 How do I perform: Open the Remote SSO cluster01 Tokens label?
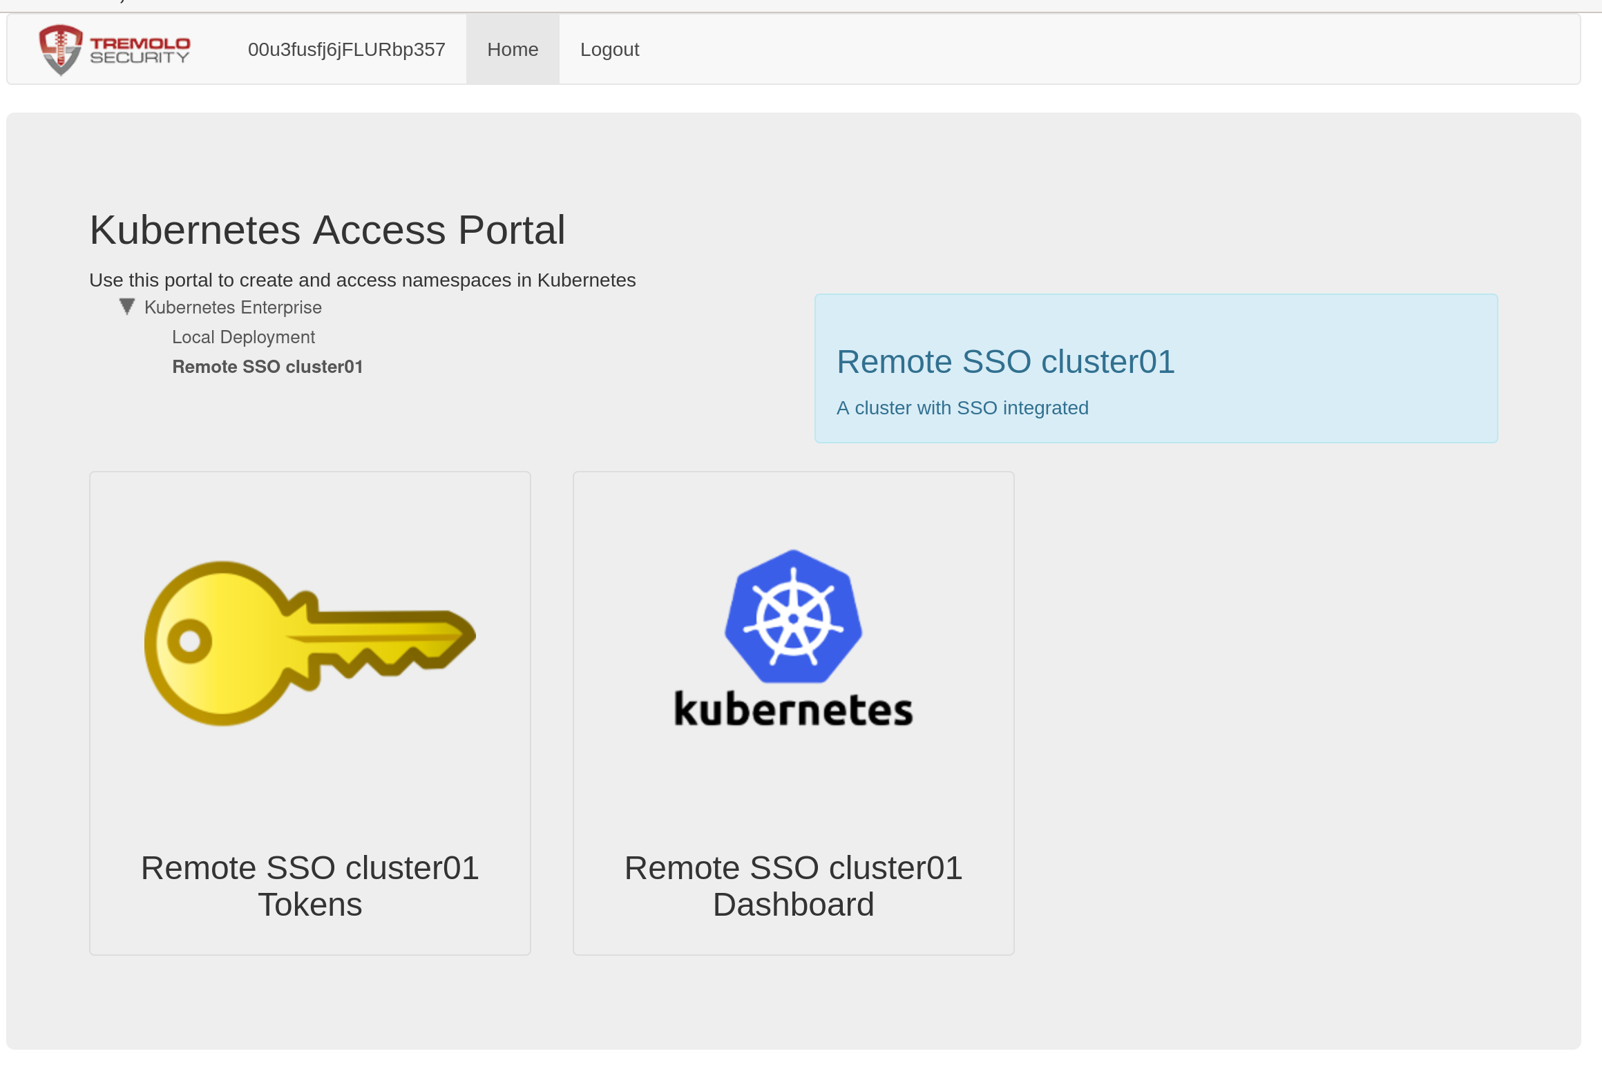(310, 886)
